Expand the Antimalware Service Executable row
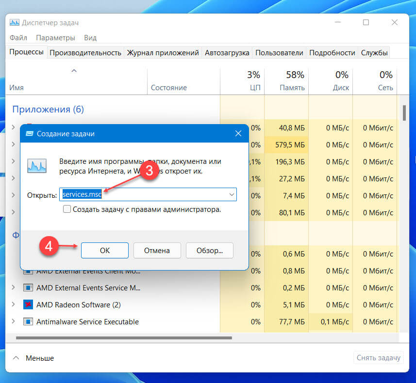The width and height of the screenshot is (416, 383). point(13,321)
